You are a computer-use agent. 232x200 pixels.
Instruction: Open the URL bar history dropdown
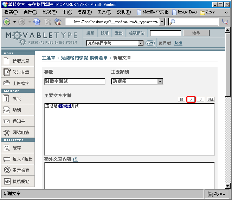(x=162, y=22)
